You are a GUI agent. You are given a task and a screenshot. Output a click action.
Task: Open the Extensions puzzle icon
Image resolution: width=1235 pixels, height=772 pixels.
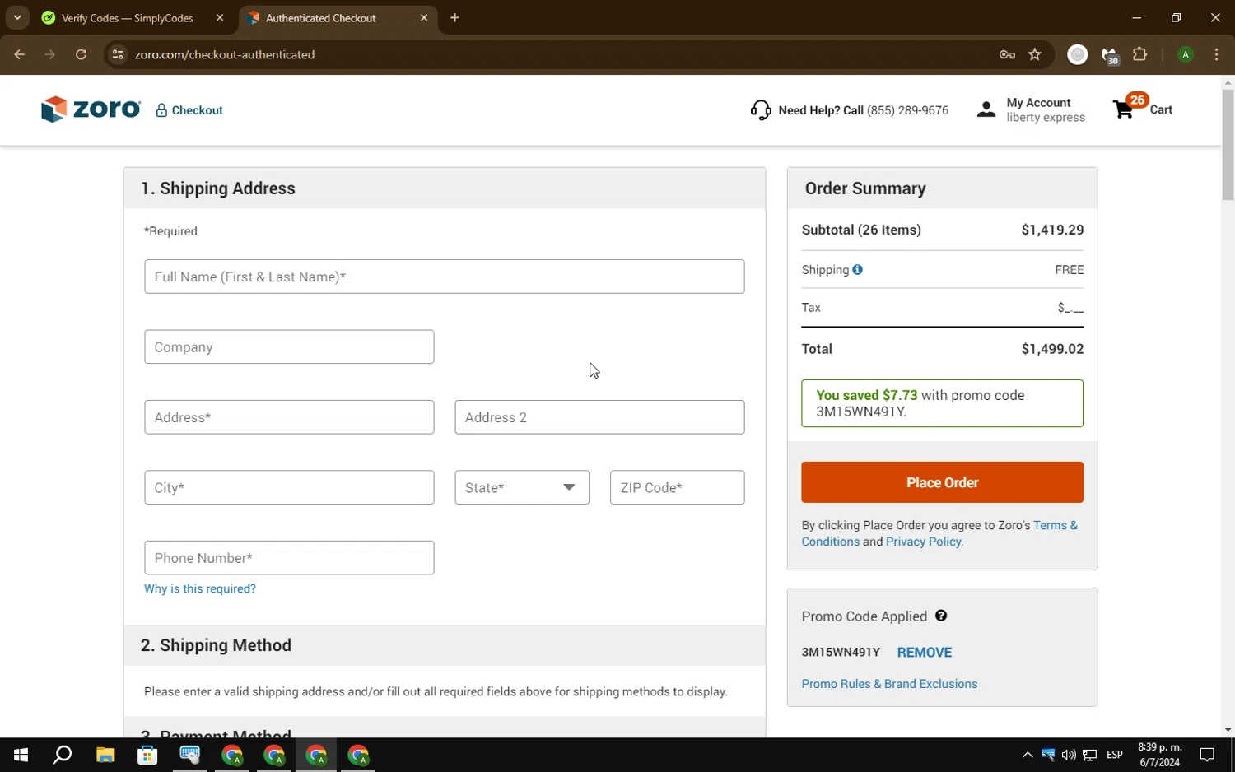coord(1139,54)
